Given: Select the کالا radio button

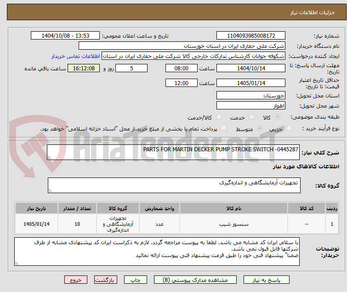Looking at the screenshot, I should pos(278,117).
